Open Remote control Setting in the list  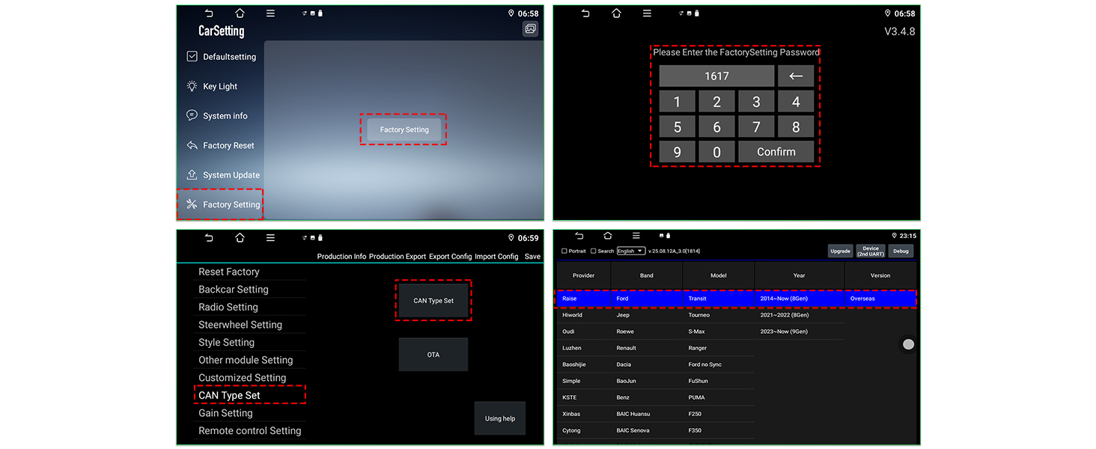click(250, 431)
